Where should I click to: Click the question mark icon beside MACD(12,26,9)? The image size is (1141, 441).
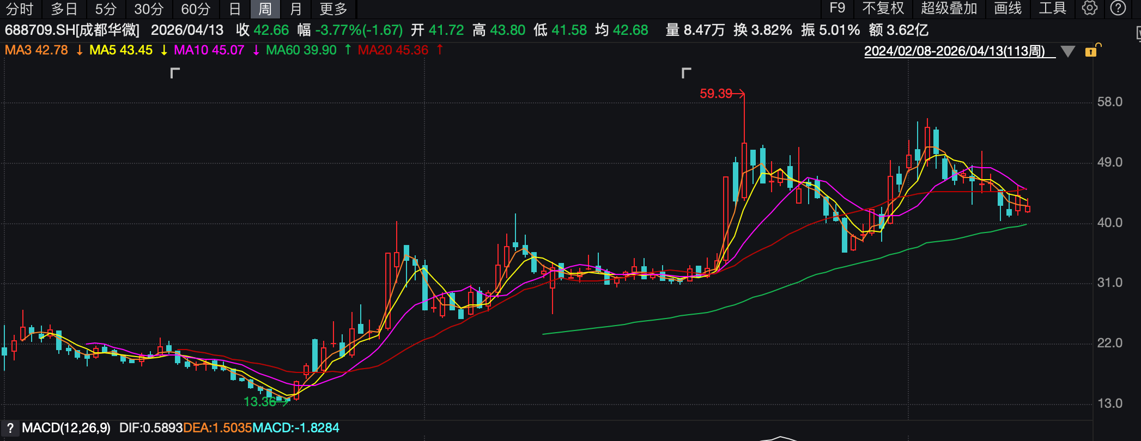tap(10, 428)
